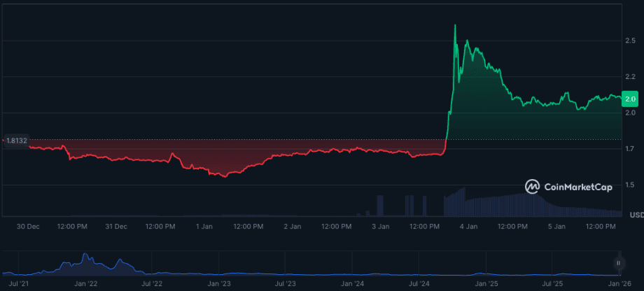Select Jan '26 in the overview timeline
This screenshot has width=644, height=291.
tap(619, 284)
